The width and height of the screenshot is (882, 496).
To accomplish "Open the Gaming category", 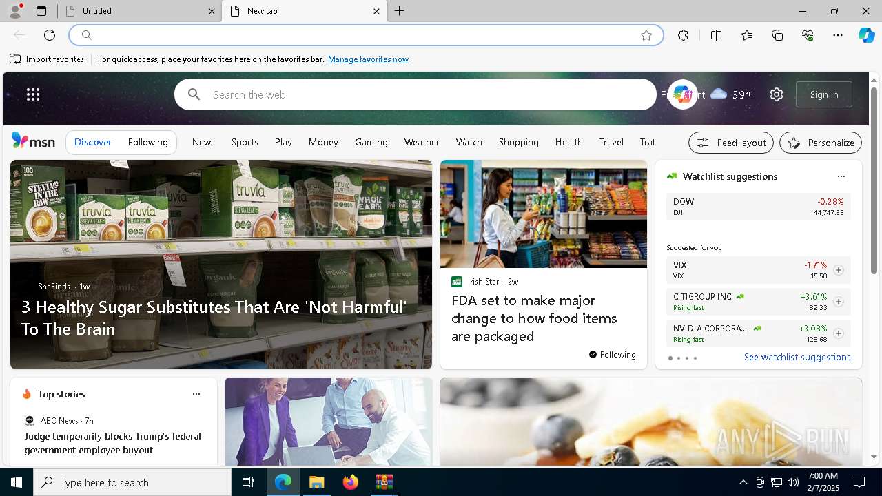I will click(x=371, y=142).
